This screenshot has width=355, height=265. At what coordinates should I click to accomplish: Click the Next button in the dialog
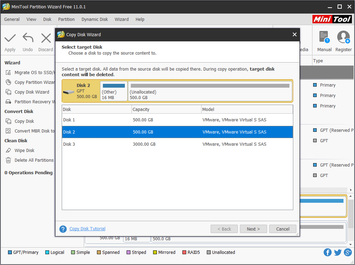pos(253,229)
